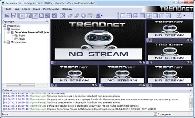
Task: Click the archive save toolbar icon
Action: [48, 16]
